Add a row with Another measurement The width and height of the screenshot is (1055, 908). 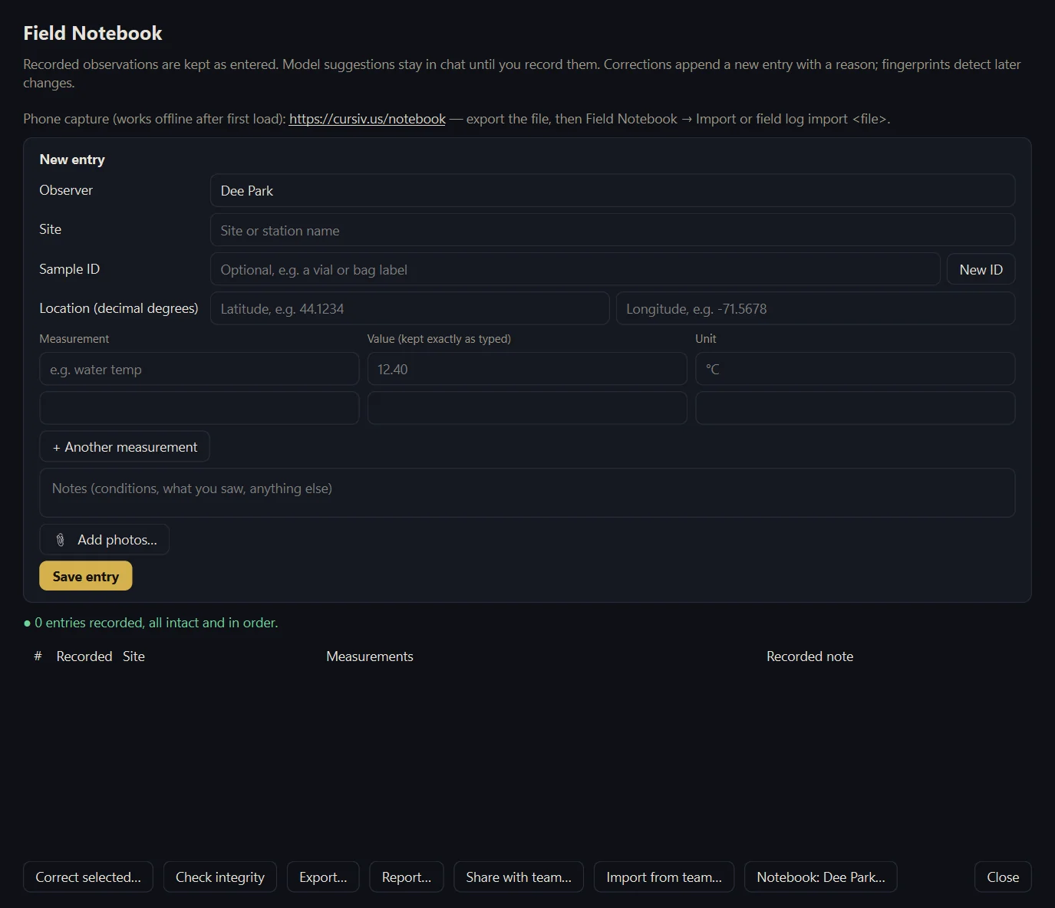click(x=124, y=447)
